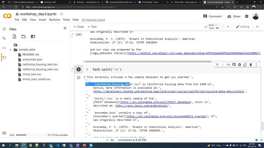264x148 pixels.
Task: Open the Runtime menu
Action: [54, 20]
